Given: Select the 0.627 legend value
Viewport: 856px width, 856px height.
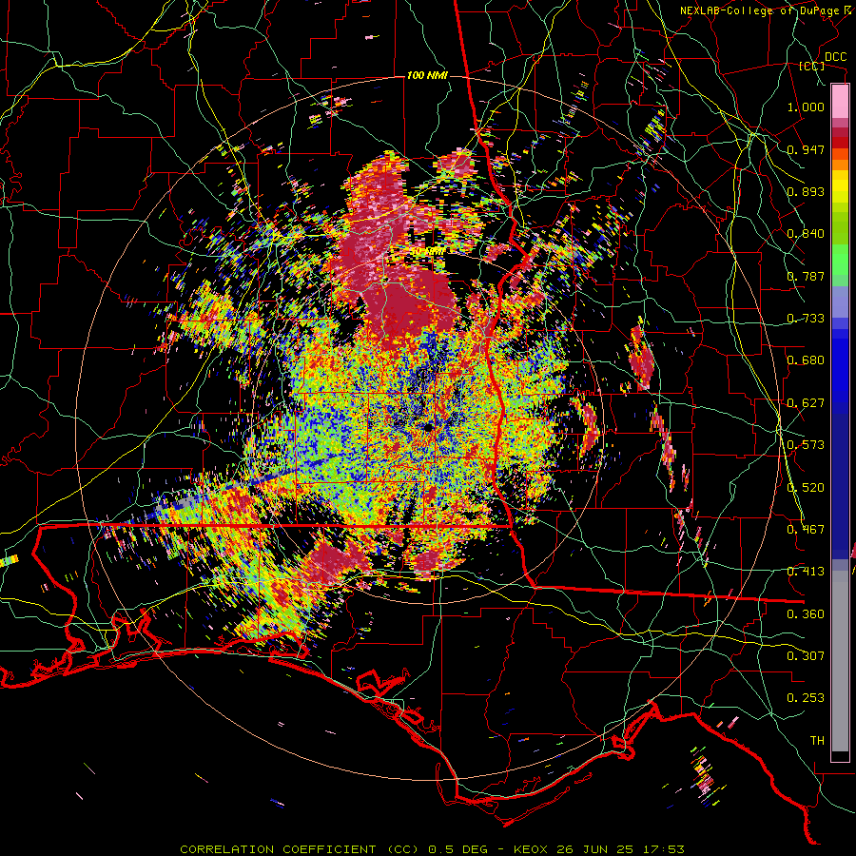Looking at the screenshot, I should (806, 403).
